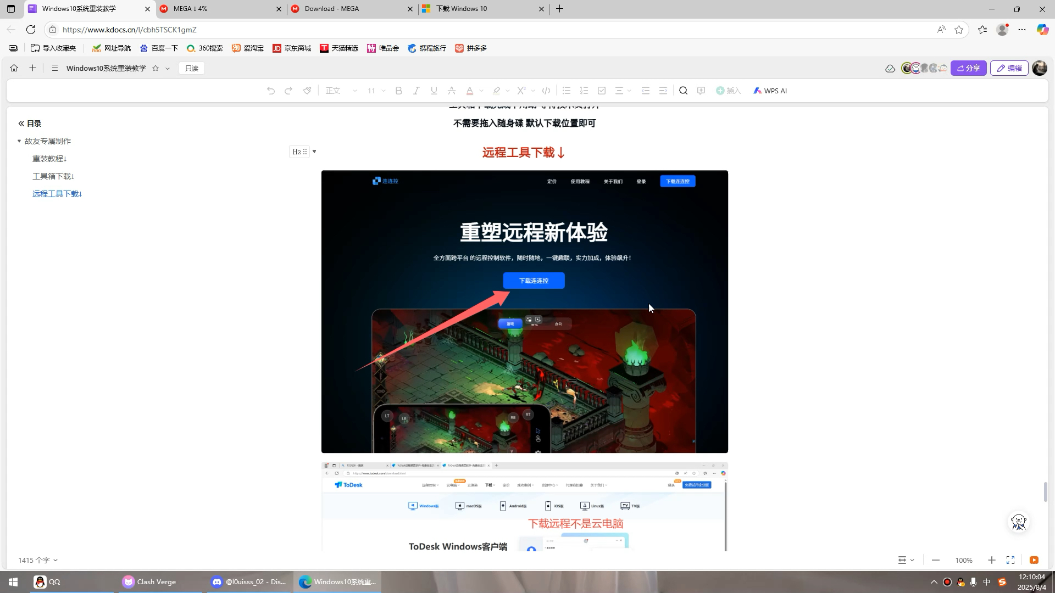Screen dimensions: 1055x593
Task: Open 京东商城 bookmark
Action: coord(292,48)
